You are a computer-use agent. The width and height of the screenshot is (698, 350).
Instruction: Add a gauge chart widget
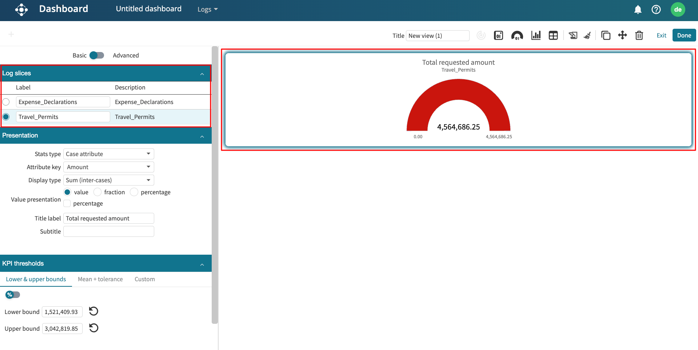(x=517, y=35)
